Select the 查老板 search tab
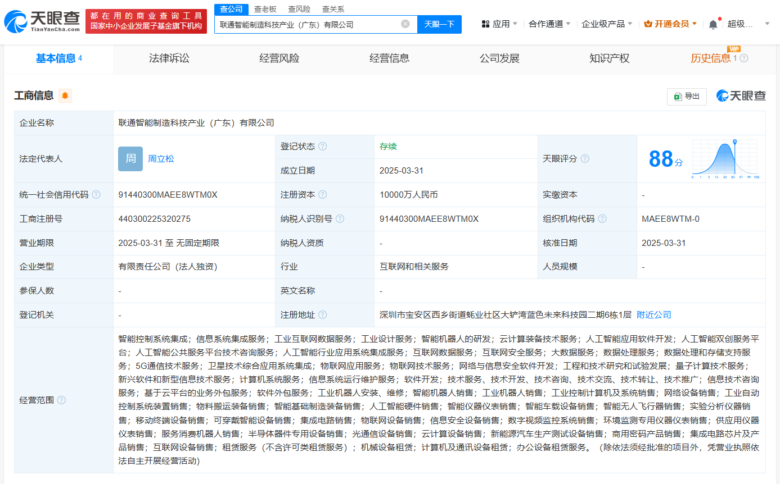 coord(265,9)
